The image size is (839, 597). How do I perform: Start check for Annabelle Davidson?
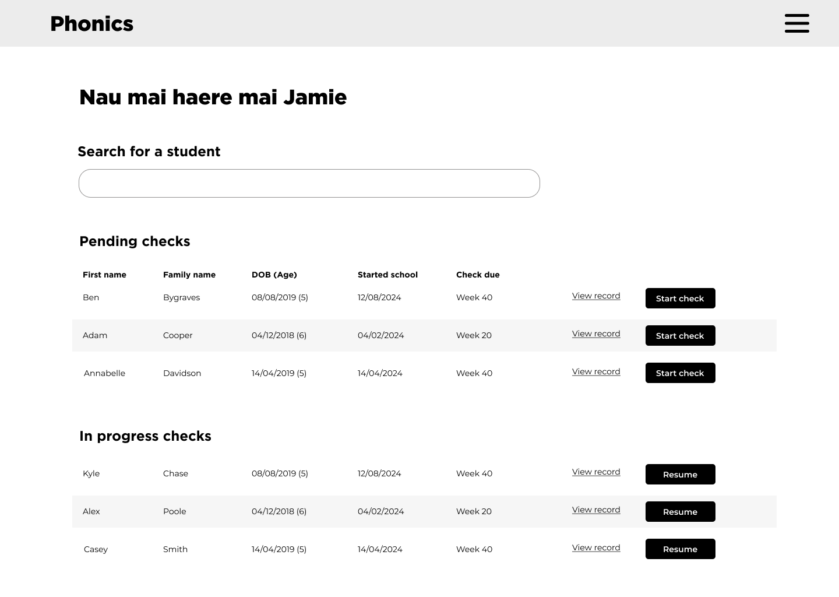[680, 373]
